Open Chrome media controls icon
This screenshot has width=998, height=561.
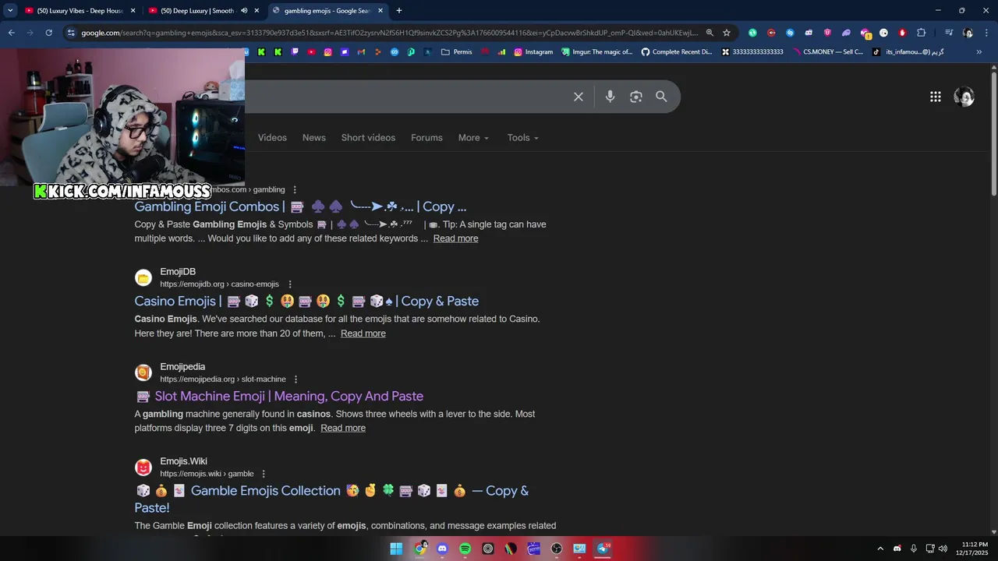(x=949, y=33)
